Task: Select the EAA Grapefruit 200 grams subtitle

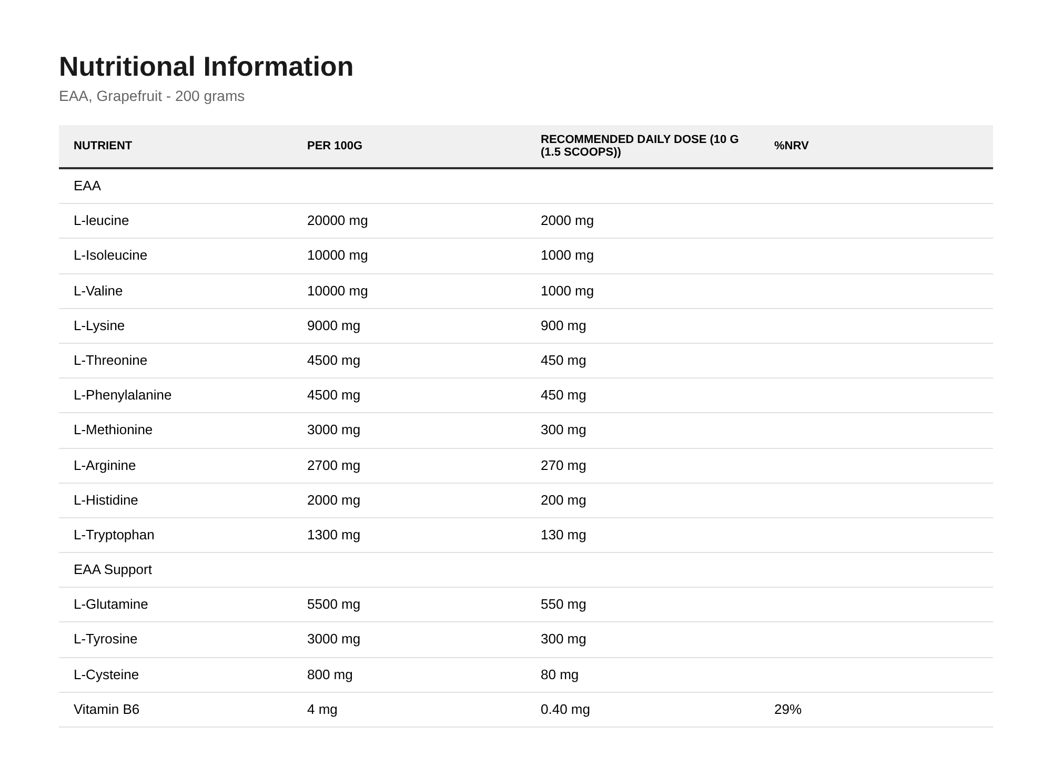Action: click(151, 96)
